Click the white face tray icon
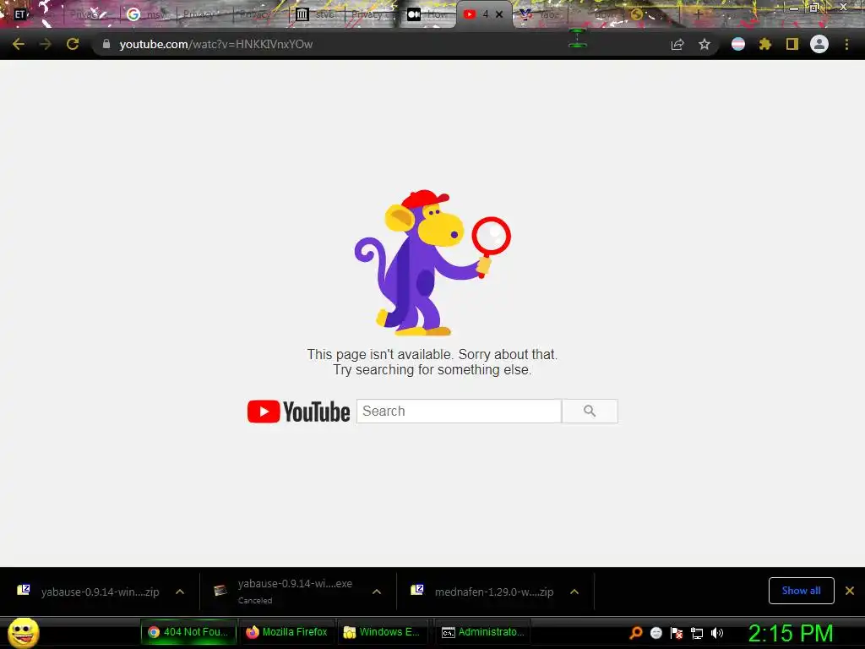Image resolution: width=865 pixels, height=649 pixels. (x=656, y=633)
